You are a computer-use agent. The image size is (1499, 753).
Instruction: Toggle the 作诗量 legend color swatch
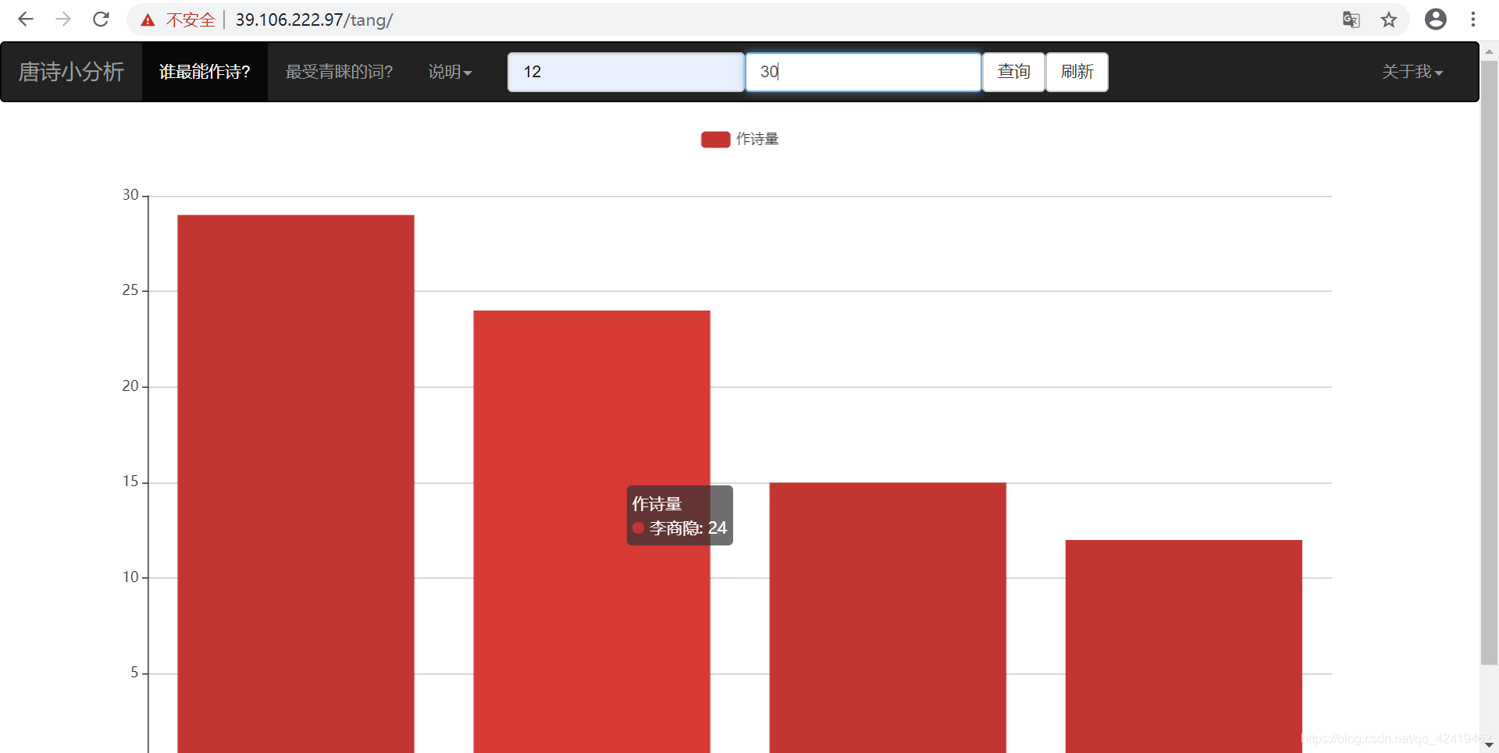tap(715, 140)
